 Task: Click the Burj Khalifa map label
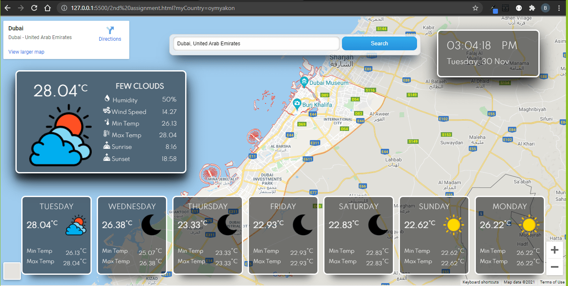click(x=317, y=105)
